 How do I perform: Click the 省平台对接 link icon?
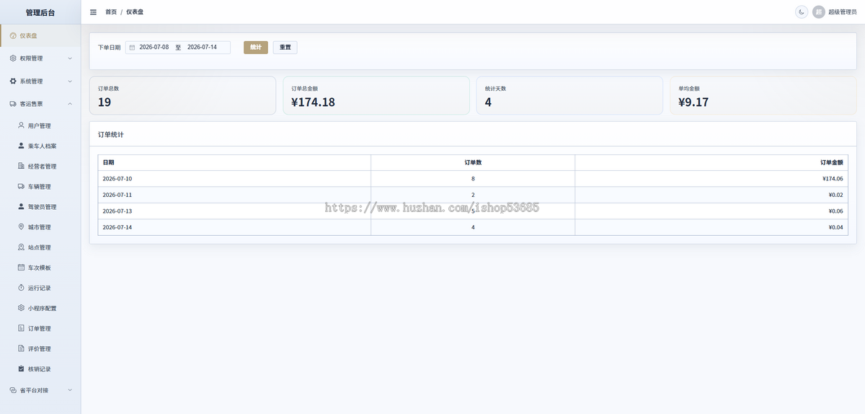13,390
